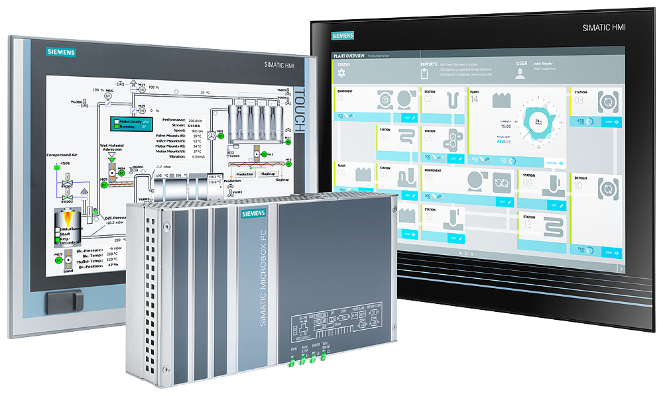Switch to the Production View tab

point(379,56)
